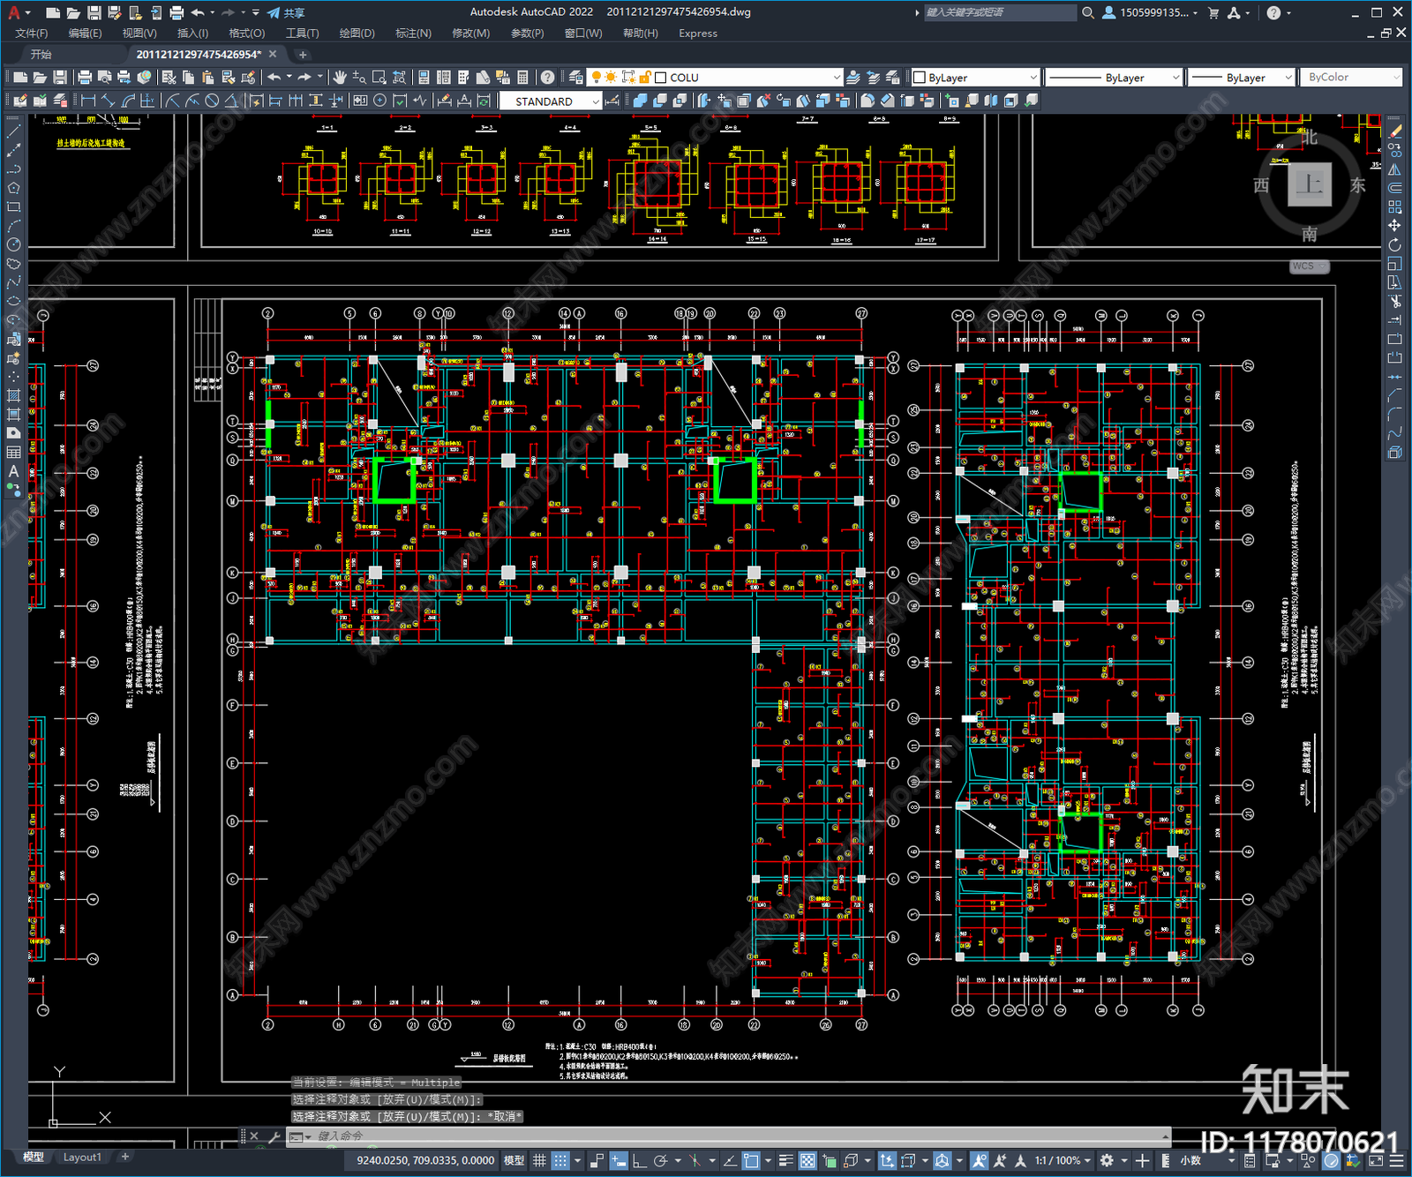Toggle object snap in status bar

(751, 1160)
